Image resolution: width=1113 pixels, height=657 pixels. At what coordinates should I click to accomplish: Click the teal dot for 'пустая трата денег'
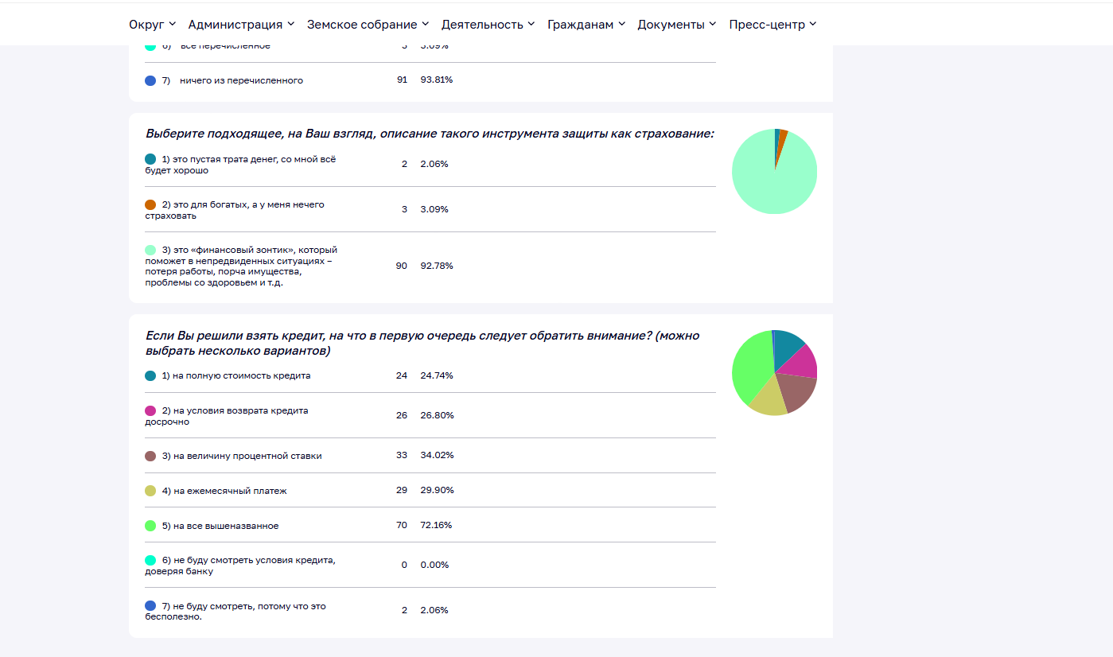tap(150, 159)
